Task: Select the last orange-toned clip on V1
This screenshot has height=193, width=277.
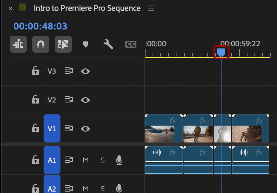Action: click(251, 128)
